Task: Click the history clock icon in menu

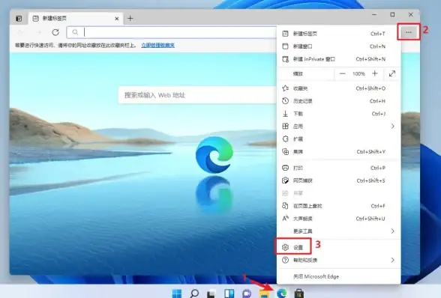Action: point(285,101)
